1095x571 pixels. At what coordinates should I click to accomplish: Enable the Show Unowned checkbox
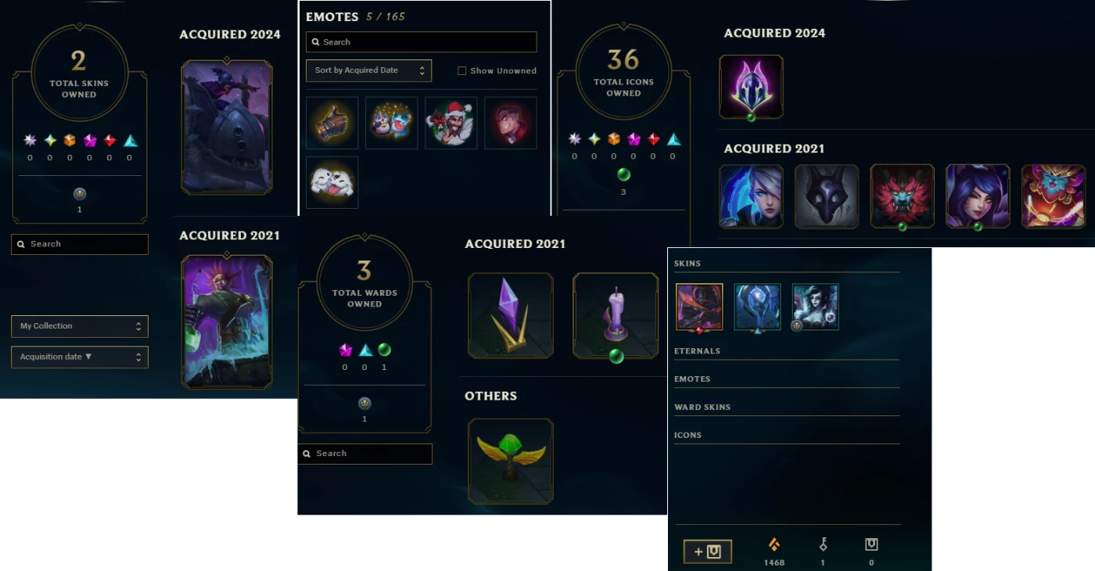pyautogui.click(x=462, y=70)
